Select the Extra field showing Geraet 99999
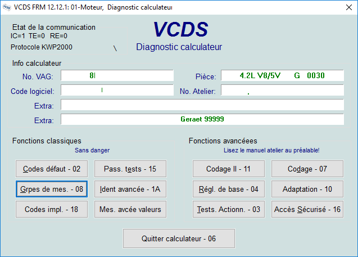Image resolution: width=358 pixels, height=257 pixels. [202, 119]
